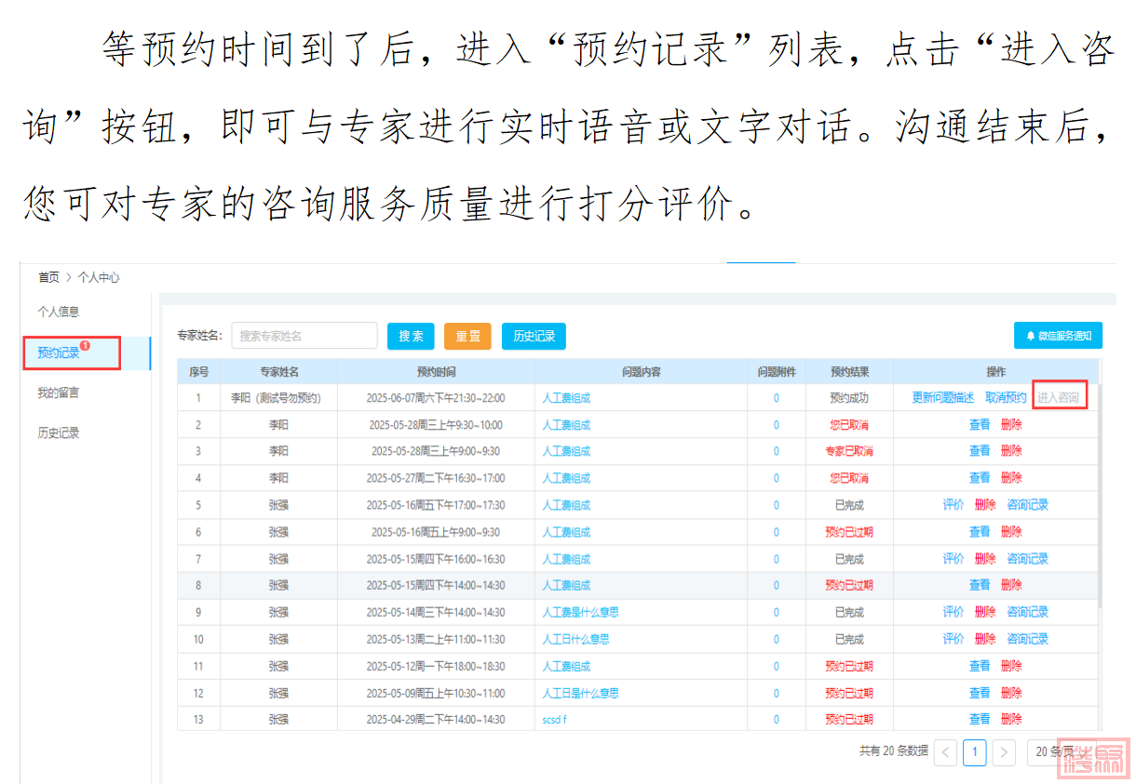Image resolution: width=1136 pixels, height=784 pixels.
Task: Click the 搜索 button
Action: tap(411, 336)
